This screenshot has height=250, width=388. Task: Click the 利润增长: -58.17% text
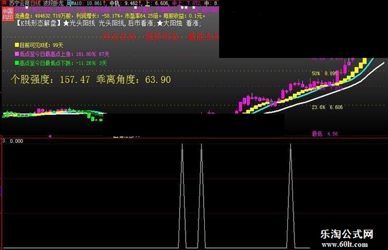coord(99,16)
